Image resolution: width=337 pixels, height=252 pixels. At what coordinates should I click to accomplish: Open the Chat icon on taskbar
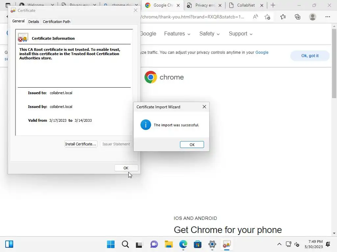pyautogui.click(x=154, y=244)
